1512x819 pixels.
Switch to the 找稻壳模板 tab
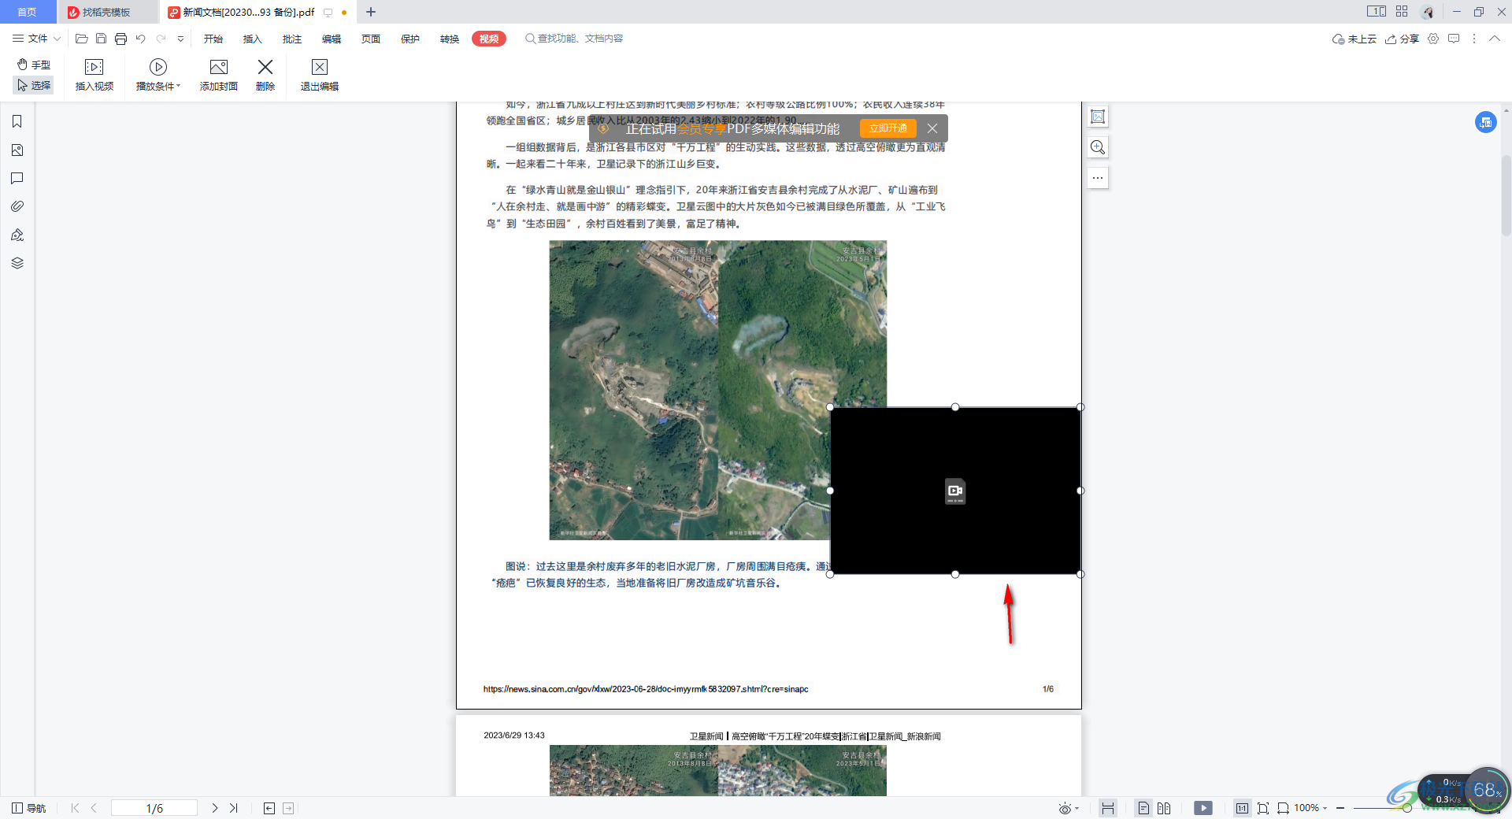coord(108,12)
